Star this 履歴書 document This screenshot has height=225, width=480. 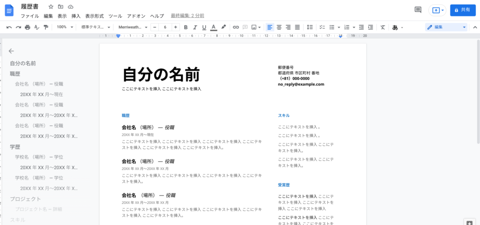[x=51, y=7]
